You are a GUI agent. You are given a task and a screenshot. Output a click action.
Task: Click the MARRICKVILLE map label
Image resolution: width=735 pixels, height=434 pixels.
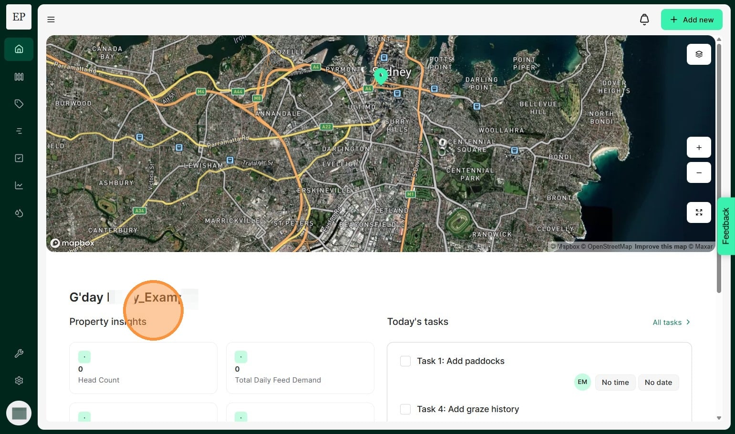[x=232, y=221]
